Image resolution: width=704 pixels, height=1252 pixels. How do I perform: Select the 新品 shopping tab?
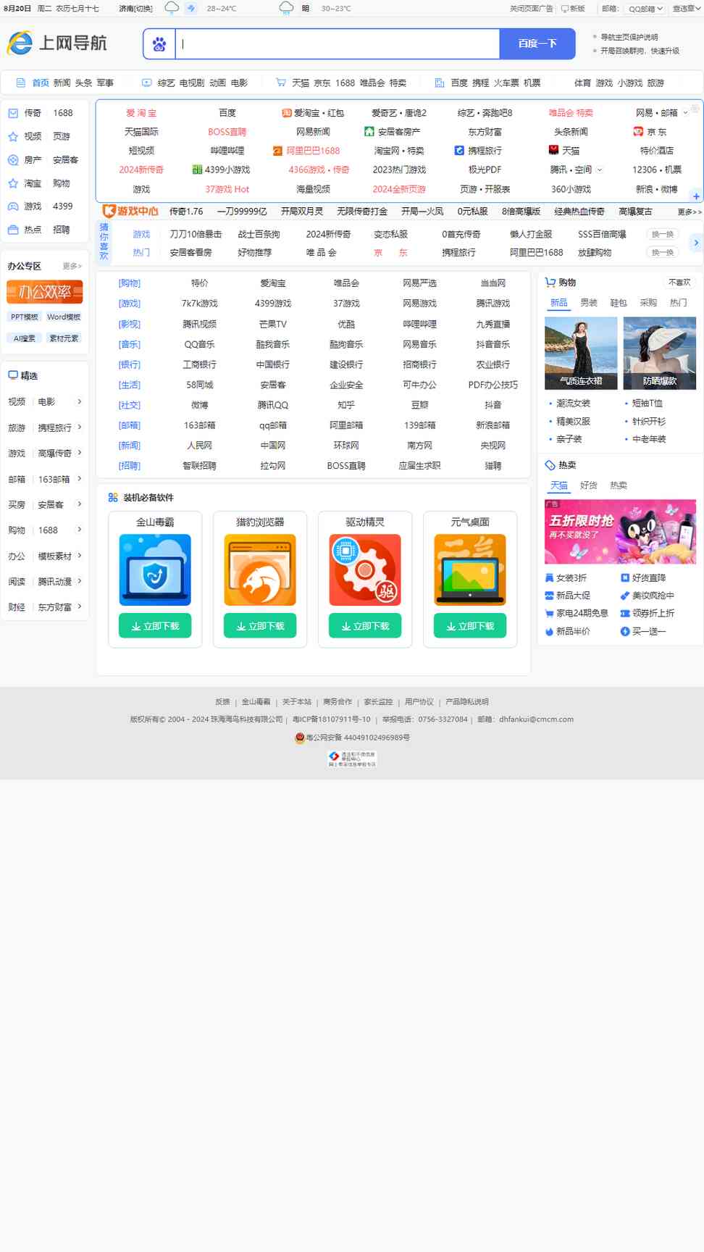pos(559,303)
